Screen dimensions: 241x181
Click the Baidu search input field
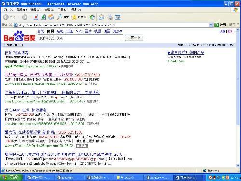pyautogui.click(x=80, y=38)
